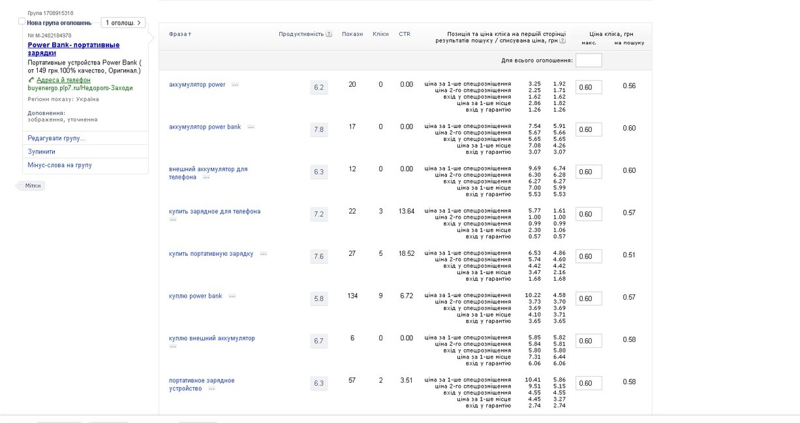Click productivity badge 6.2 for аккумулятор power
This screenshot has height=423, width=800.
318,87
